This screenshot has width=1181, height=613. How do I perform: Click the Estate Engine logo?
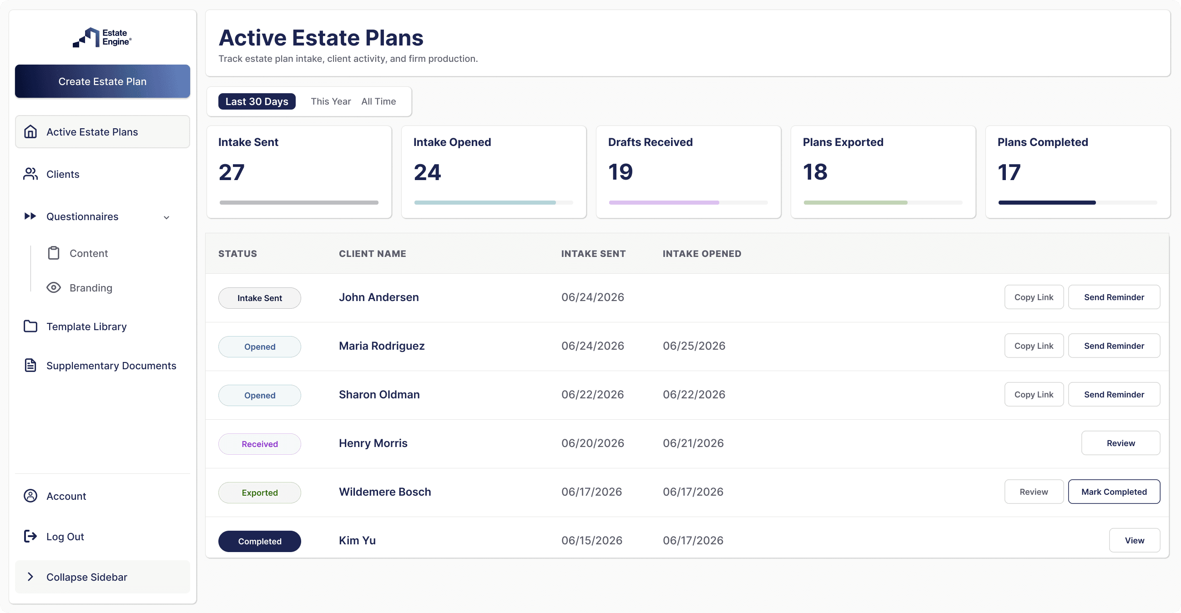[x=102, y=37]
